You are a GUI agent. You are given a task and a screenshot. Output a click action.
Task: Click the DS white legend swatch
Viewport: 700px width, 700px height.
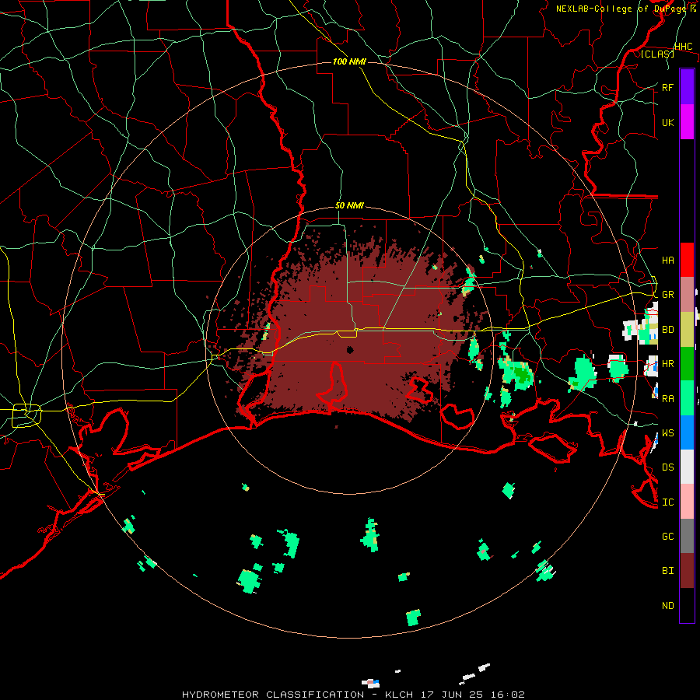pyautogui.click(x=687, y=467)
